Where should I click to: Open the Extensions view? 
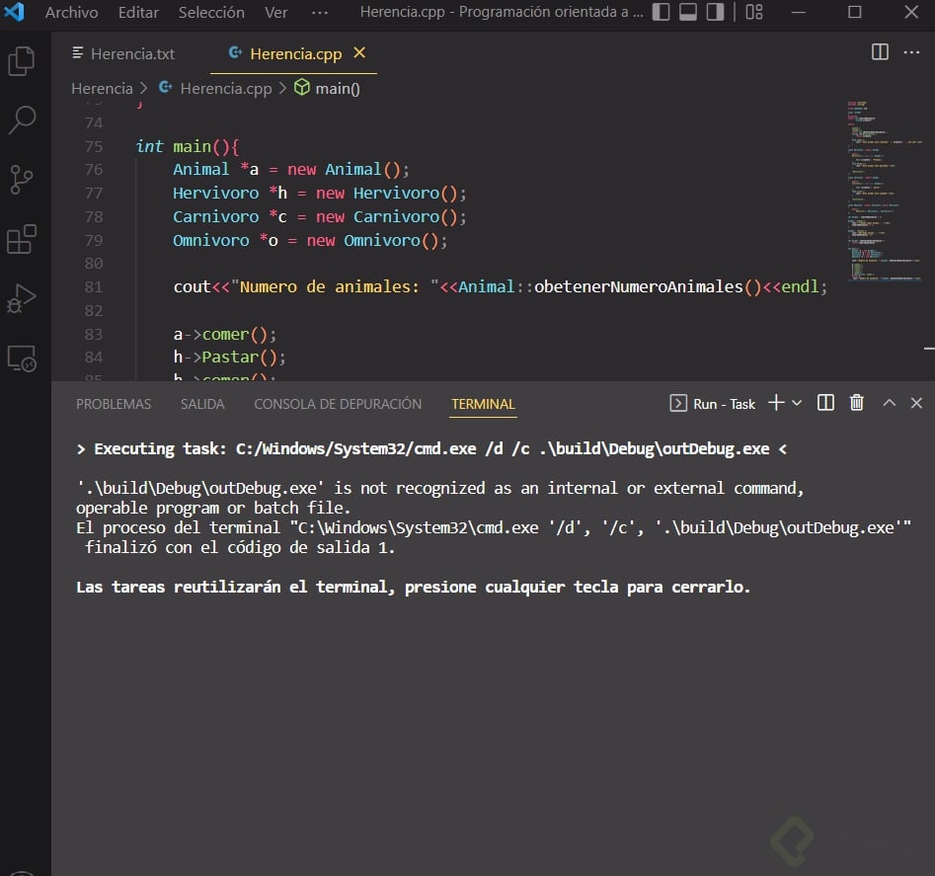click(x=22, y=239)
